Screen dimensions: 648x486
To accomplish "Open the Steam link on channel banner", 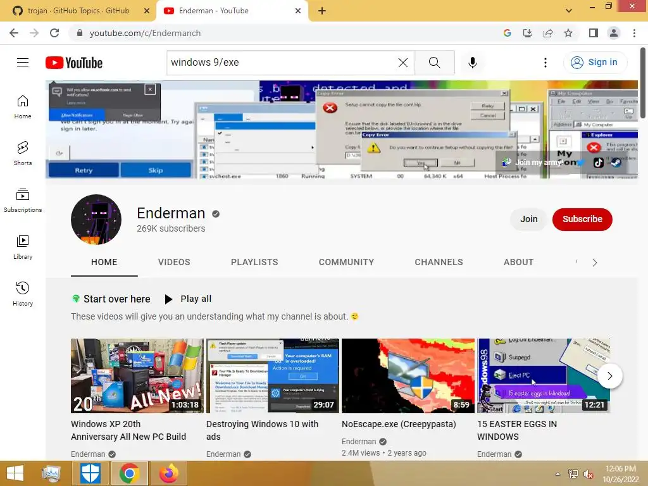I will pyautogui.click(x=616, y=163).
